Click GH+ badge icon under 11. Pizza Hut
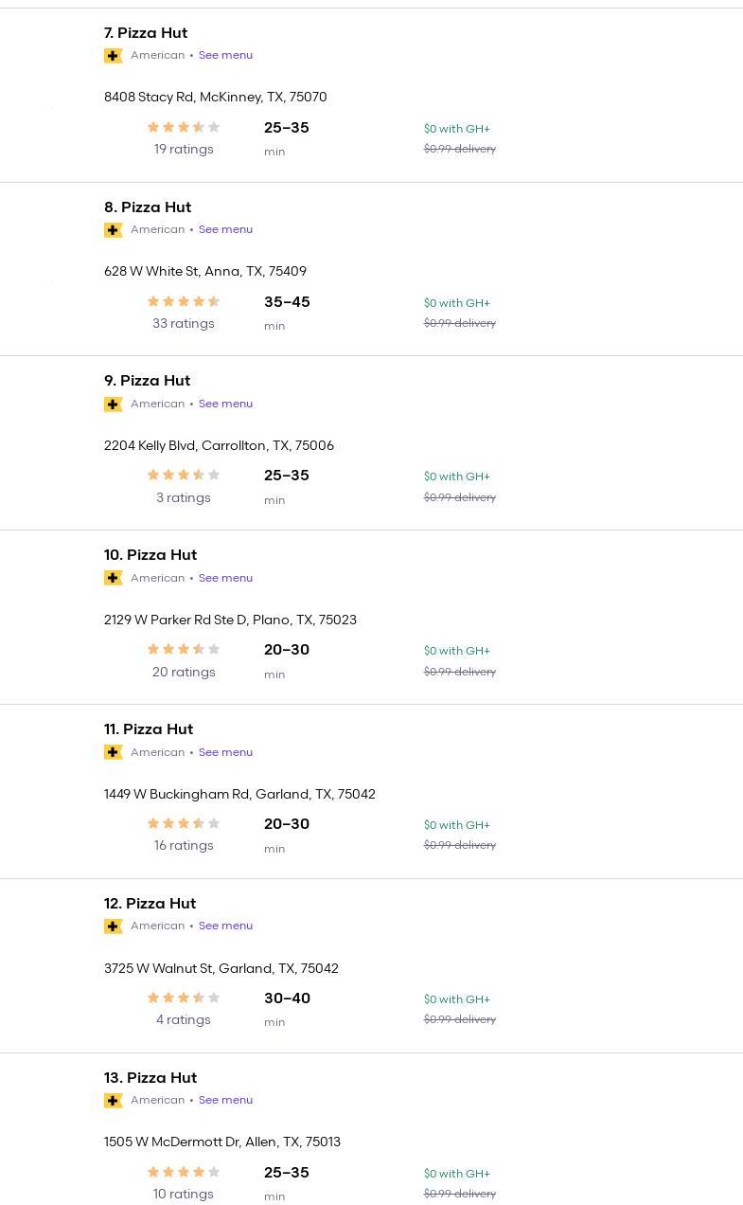This screenshot has width=743, height=1205. tap(114, 752)
